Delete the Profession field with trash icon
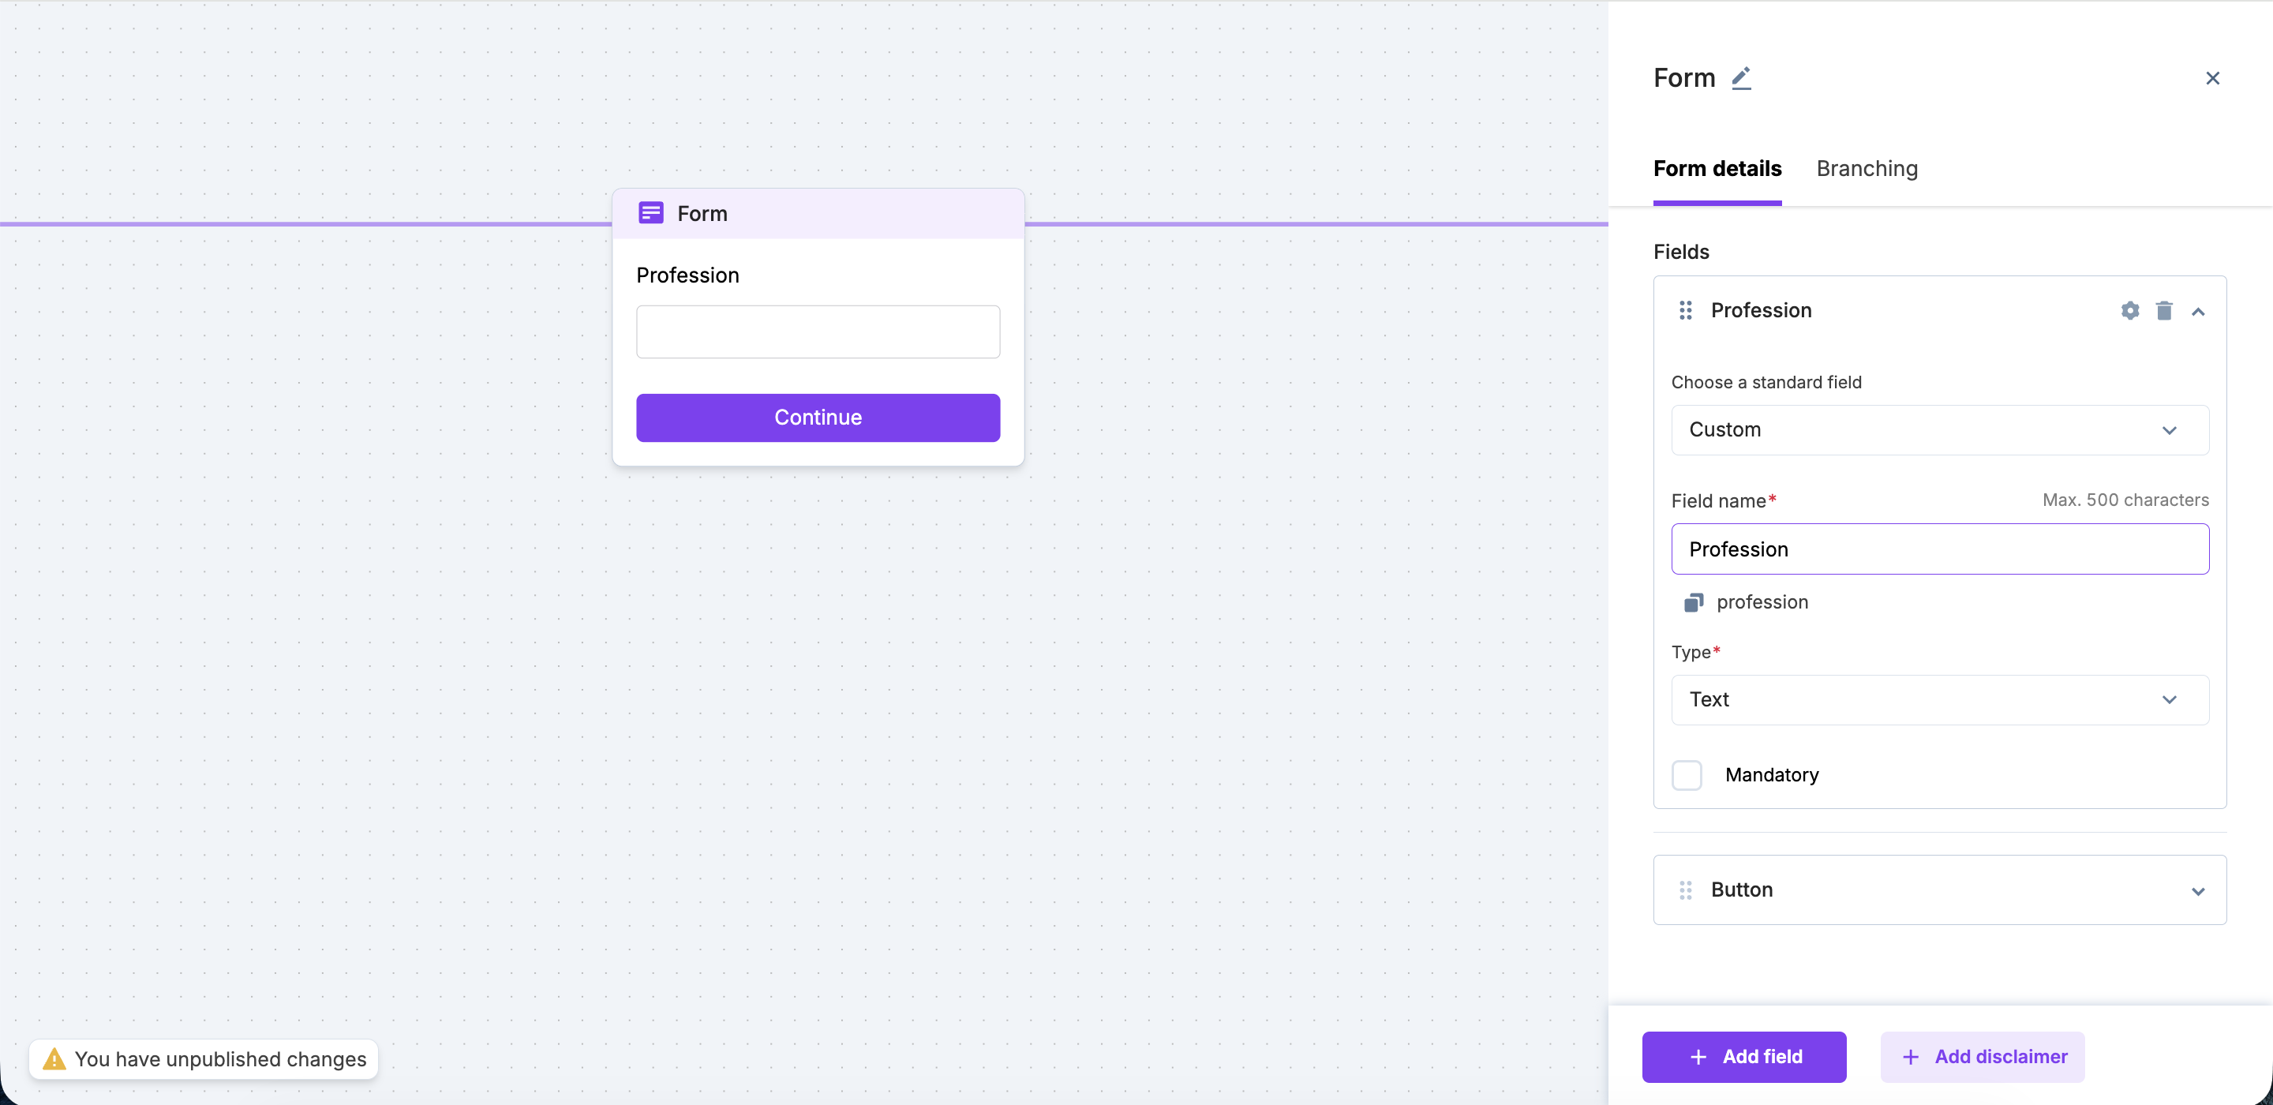Screen dimensions: 2273x1105 [x=2164, y=311]
